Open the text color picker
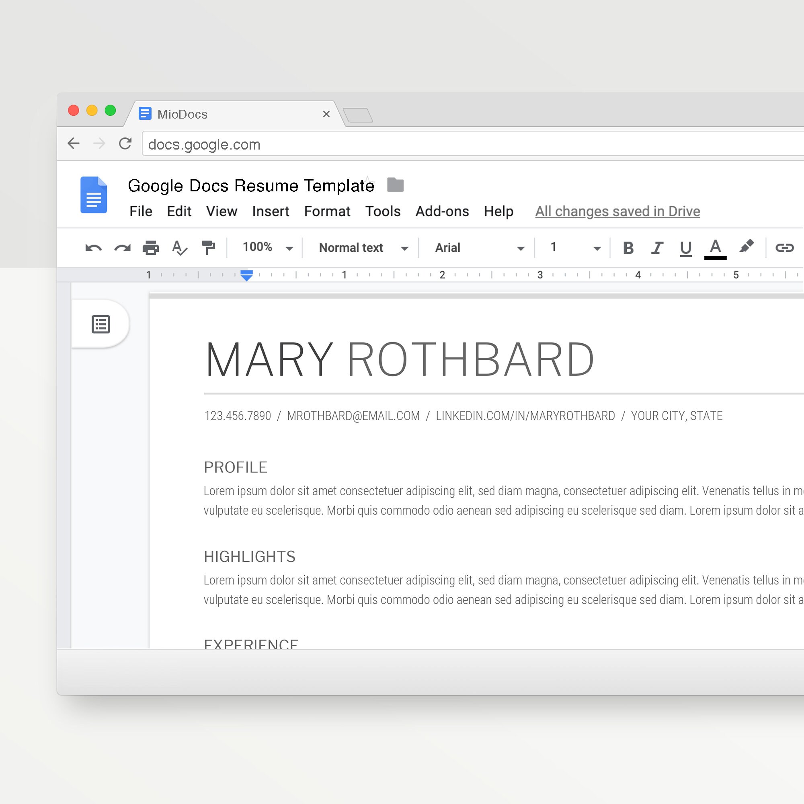This screenshot has height=804, width=804. pyautogui.click(x=715, y=248)
